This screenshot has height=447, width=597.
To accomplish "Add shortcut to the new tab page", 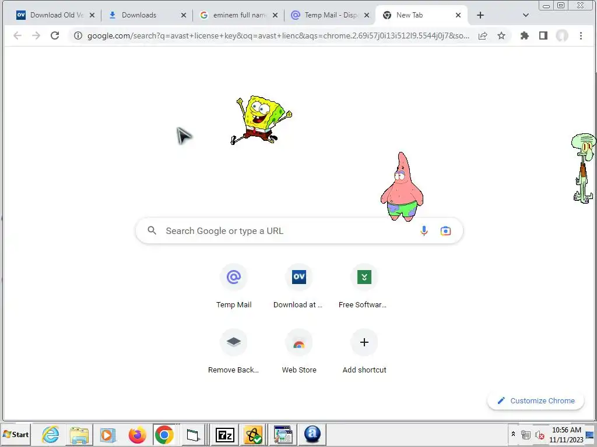I will tap(364, 352).
